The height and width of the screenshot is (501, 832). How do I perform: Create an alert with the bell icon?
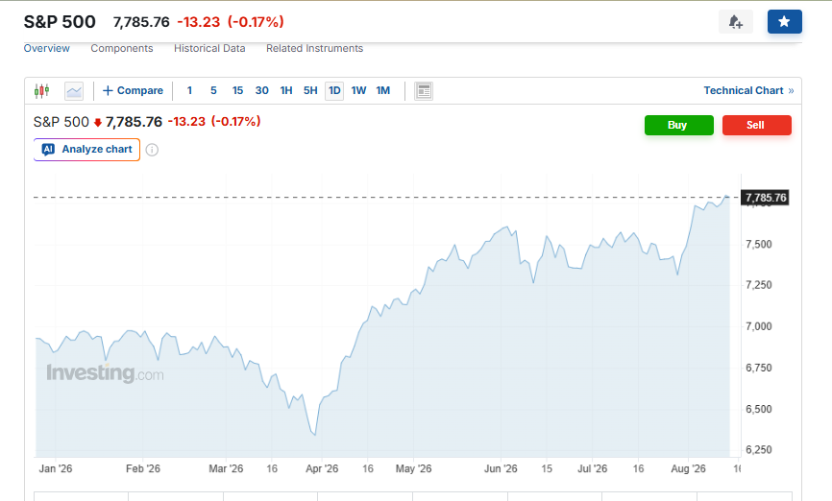[735, 22]
